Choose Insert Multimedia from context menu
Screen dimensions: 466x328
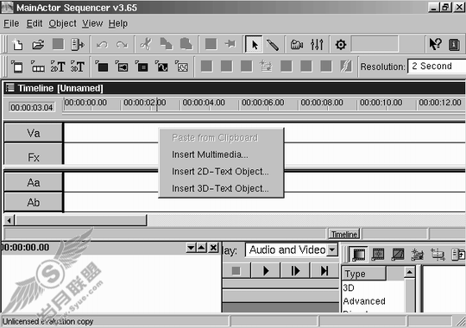point(210,155)
